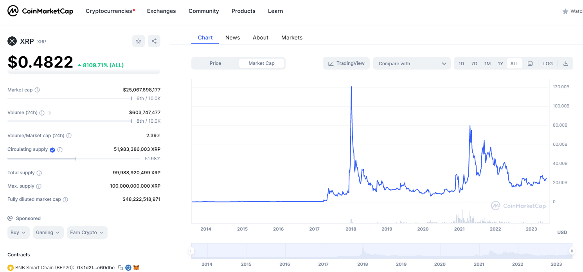Open the calendar date range picker
Screen dimensions: 583x272
tap(530, 63)
